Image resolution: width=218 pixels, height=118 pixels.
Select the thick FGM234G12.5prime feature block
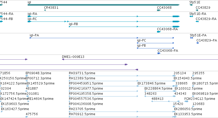[186, 101]
